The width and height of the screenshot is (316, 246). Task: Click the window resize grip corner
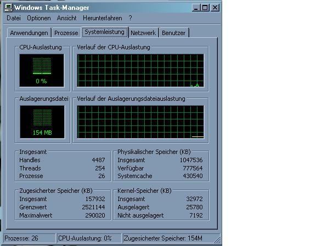[x=217, y=239]
